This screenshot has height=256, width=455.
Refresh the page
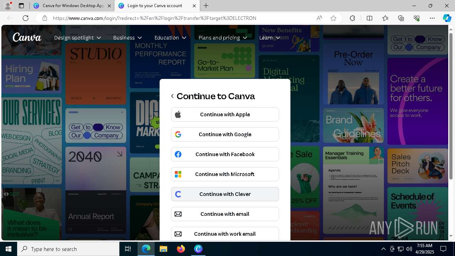pos(26,18)
